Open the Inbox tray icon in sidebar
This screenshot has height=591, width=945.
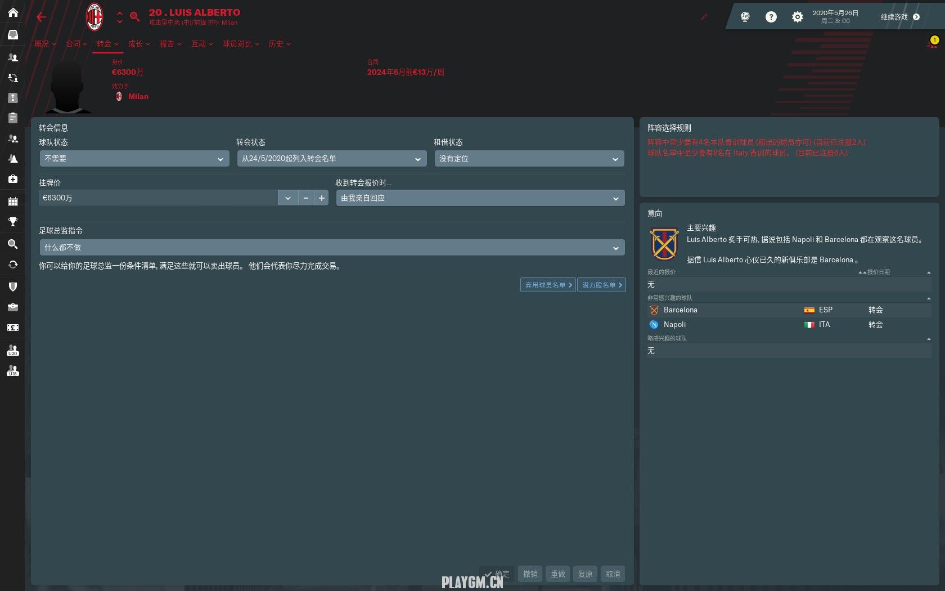13,35
